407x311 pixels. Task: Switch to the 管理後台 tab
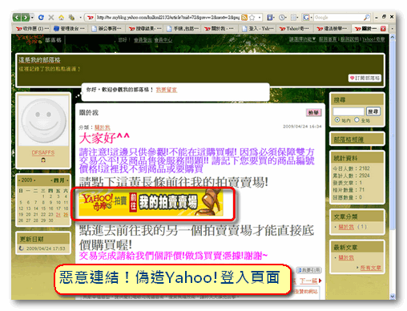coord(69,28)
